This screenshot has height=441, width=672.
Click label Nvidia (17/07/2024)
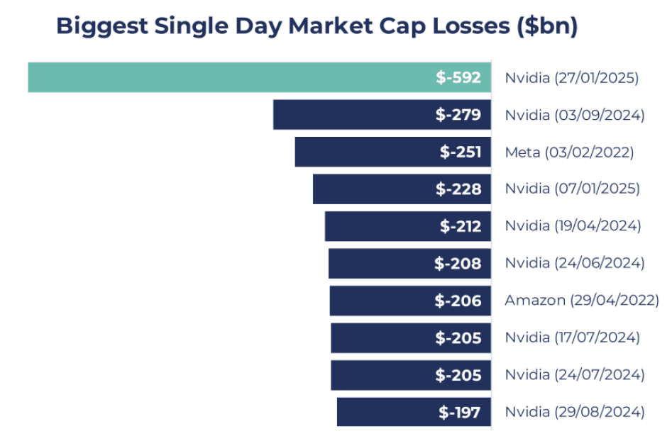coord(572,337)
